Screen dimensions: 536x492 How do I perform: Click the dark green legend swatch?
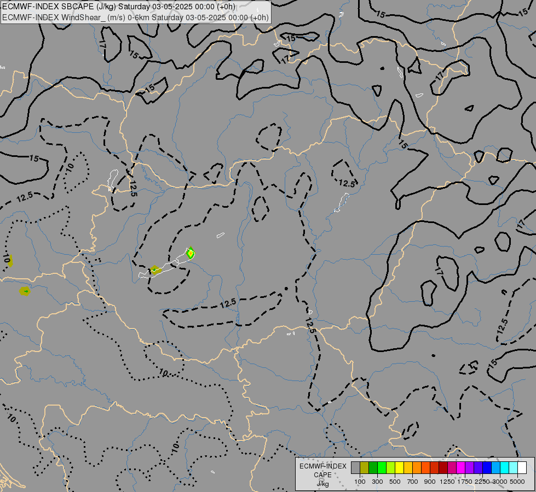(373, 467)
